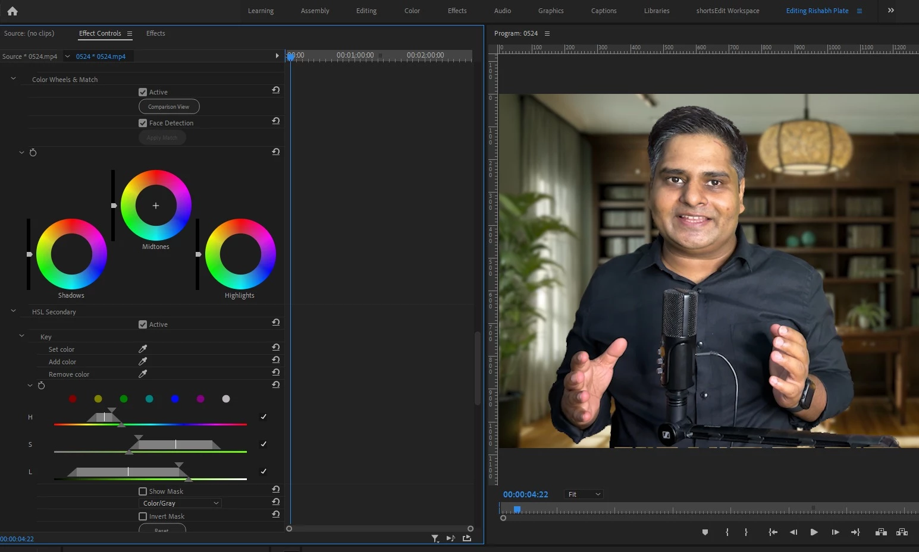This screenshot has width=919, height=552.
Task: Switch to the Captions workspace
Action: coord(604,11)
